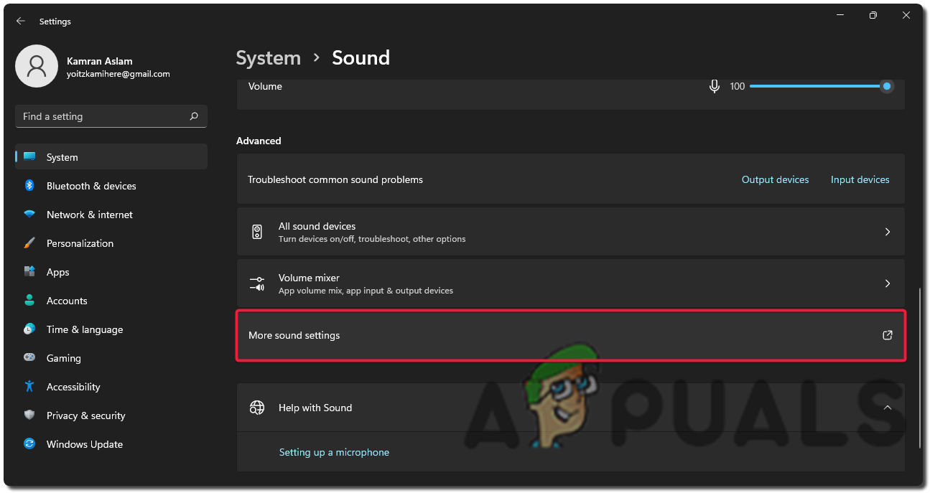
Task: Open Volume mixer using its chevron arrow
Action: [888, 283]
